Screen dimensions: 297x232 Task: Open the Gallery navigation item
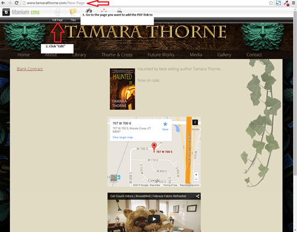point(224,55)
